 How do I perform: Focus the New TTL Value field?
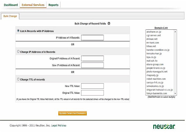tap(92, 86)
